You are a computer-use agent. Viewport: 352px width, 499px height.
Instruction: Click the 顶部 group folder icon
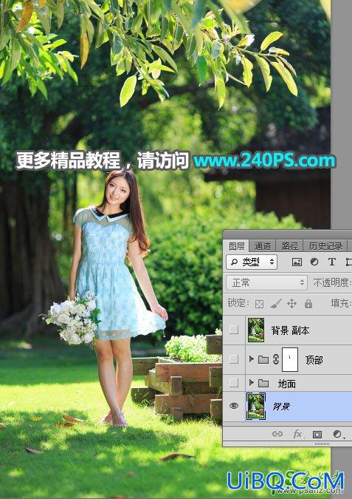(x=263, y=359)
